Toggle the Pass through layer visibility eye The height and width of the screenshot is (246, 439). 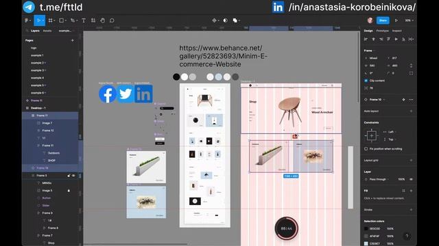411,179
